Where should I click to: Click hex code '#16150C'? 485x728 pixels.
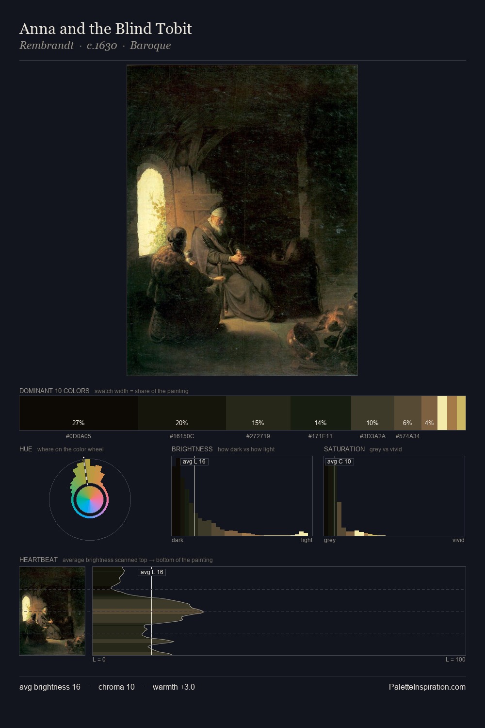point(182,436)
